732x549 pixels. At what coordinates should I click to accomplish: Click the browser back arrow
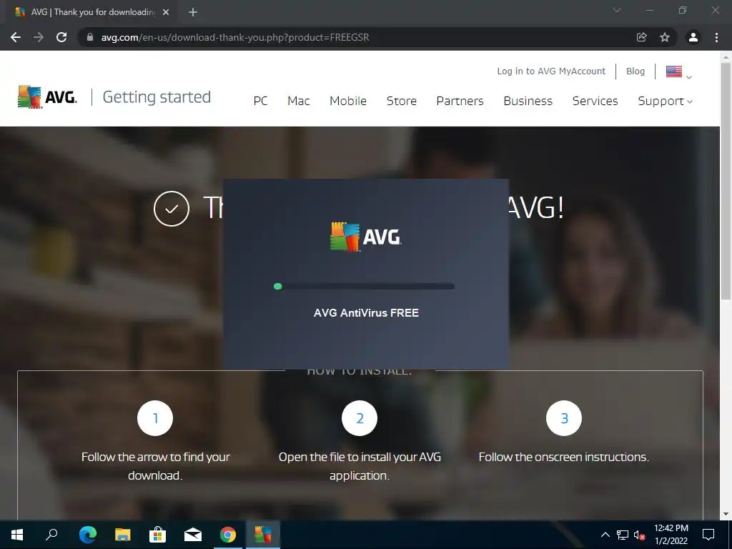tap(16, 37)
